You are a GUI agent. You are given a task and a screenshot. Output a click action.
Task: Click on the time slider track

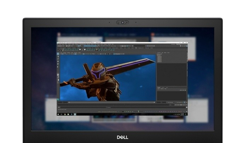113,105
